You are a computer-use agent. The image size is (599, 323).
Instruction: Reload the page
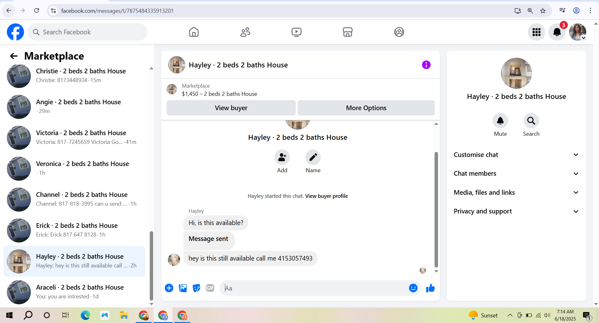coord(37,11)
